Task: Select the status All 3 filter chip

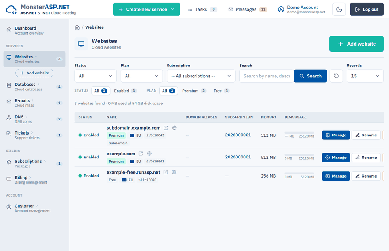Action: point(100,91)
